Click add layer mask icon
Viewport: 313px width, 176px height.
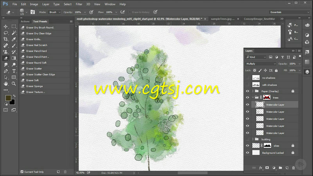point(267,168)
